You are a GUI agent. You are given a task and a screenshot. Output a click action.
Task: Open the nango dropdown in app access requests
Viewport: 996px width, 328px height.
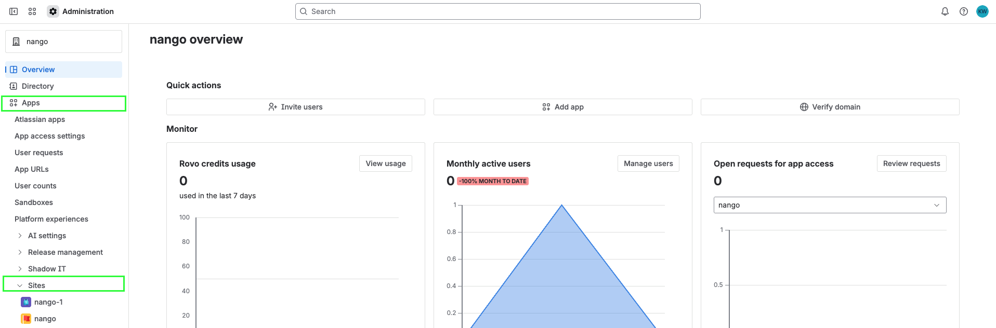(x=830, y=205)
